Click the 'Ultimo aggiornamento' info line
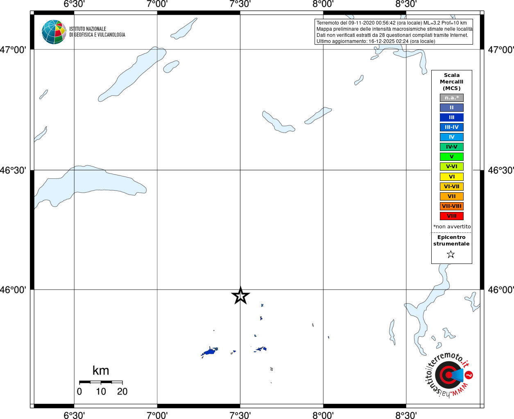The image size is (514, 419). point(376,41)
